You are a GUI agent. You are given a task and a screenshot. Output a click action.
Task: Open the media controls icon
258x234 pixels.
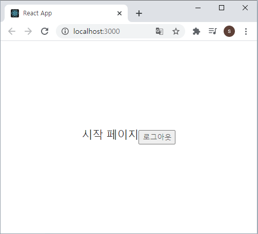click(x=213, y=31)
